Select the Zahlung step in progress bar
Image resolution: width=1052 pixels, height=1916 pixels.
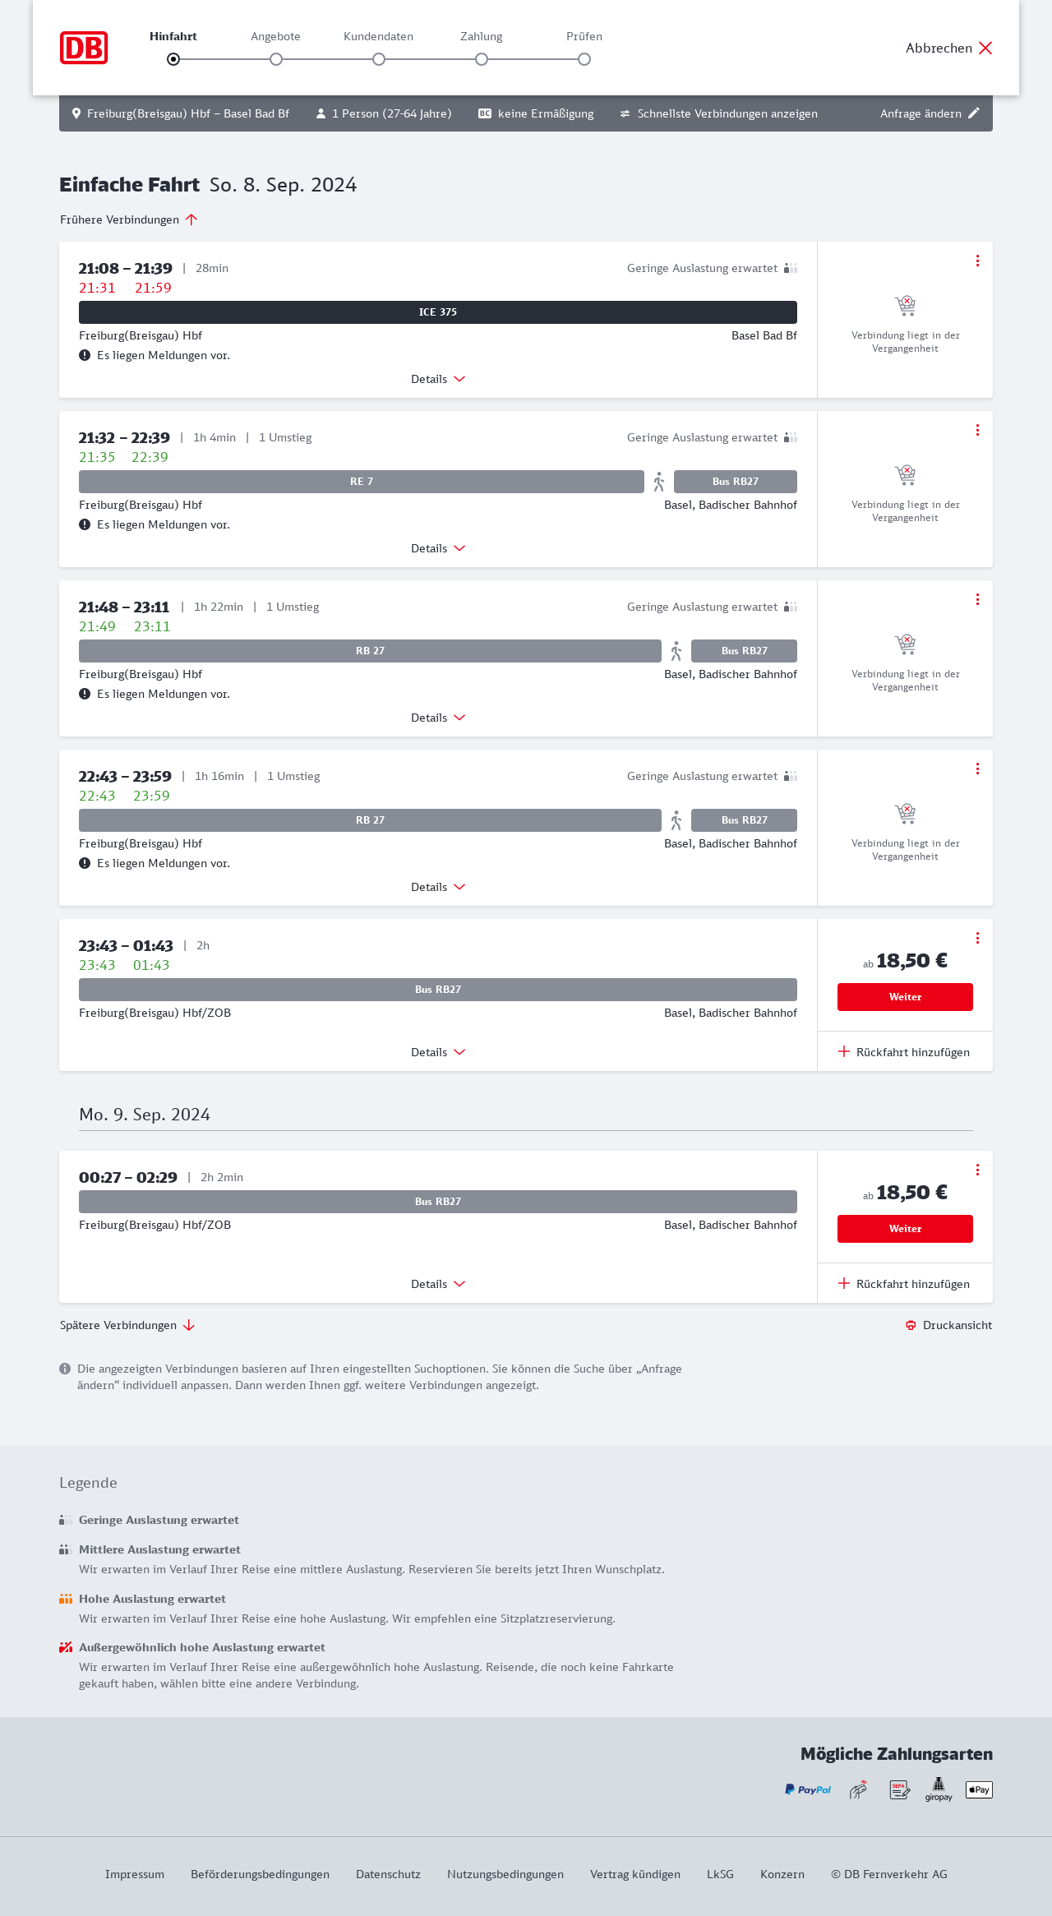482,59
